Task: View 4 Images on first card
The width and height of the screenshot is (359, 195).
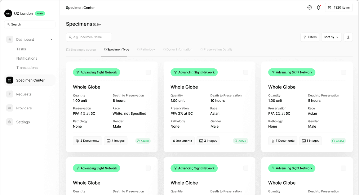Action: [115, 141]
